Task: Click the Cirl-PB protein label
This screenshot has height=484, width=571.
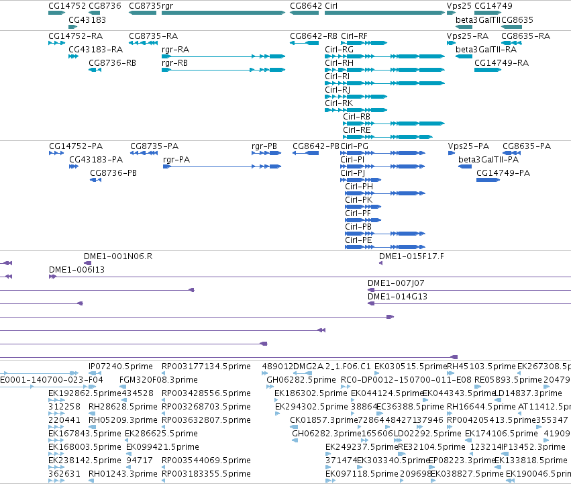Action: click(359, 227)
